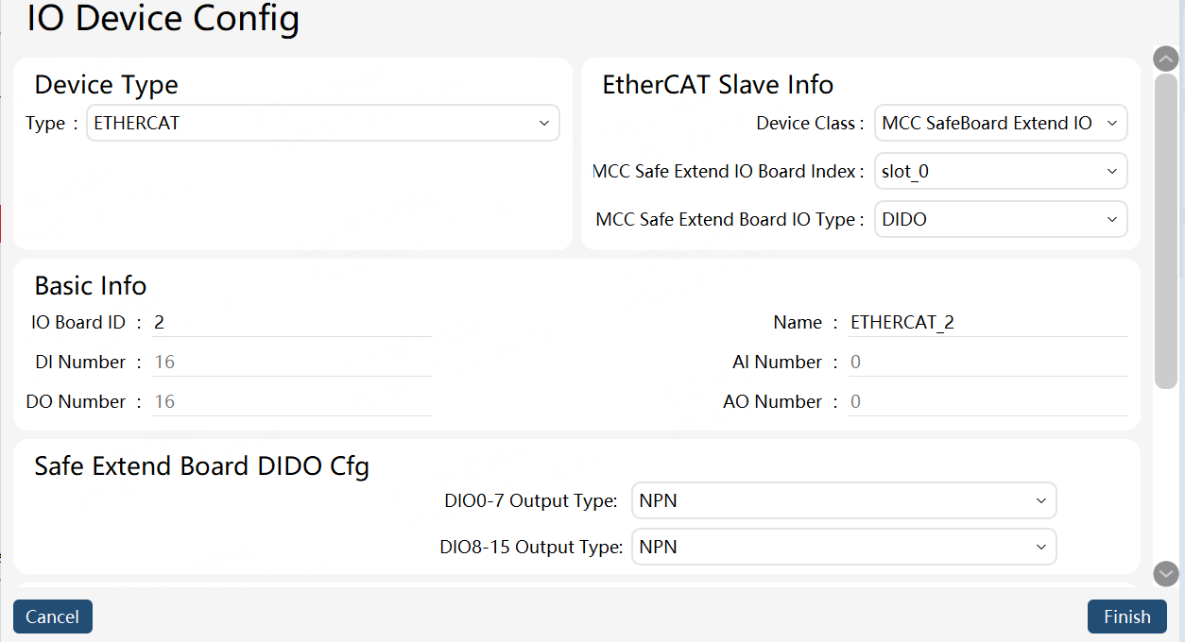
Task: Open the DIO0-7 Output Type dropdown
Action: pyautogui.click(x=844, y=500)
